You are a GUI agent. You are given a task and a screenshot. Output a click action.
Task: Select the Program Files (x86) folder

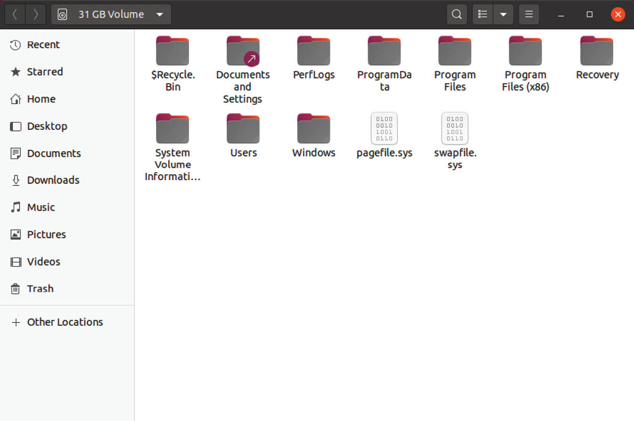525,52
